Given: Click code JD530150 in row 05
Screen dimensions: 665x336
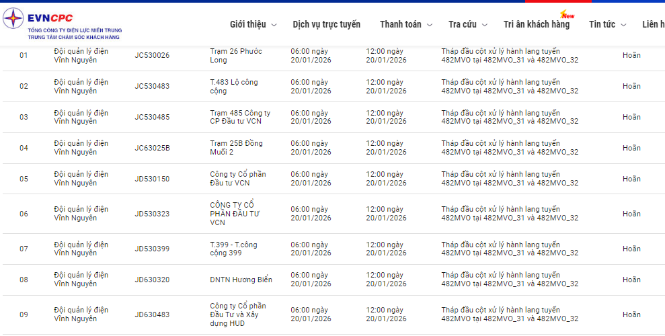Looking at the screenshot, I should tap(152, 179).
